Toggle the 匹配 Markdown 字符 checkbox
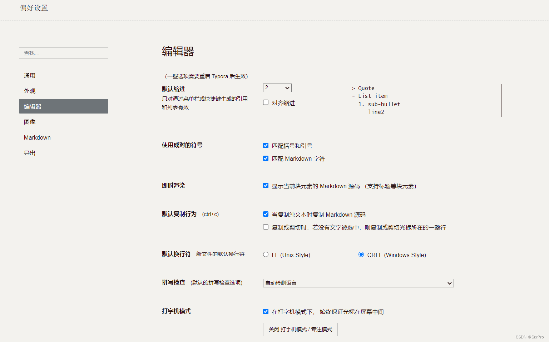Viewport: 549px width, 342px height. tap(266, 159)
